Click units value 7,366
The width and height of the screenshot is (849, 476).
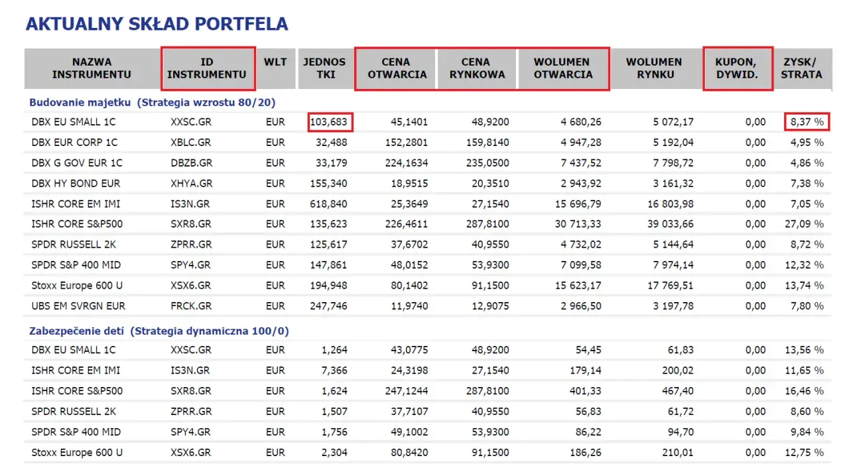(x=335, y=370)
